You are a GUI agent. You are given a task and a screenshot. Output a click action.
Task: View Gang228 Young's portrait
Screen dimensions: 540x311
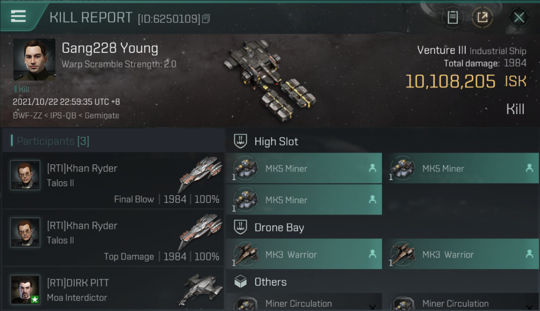[x=34, y=59]
